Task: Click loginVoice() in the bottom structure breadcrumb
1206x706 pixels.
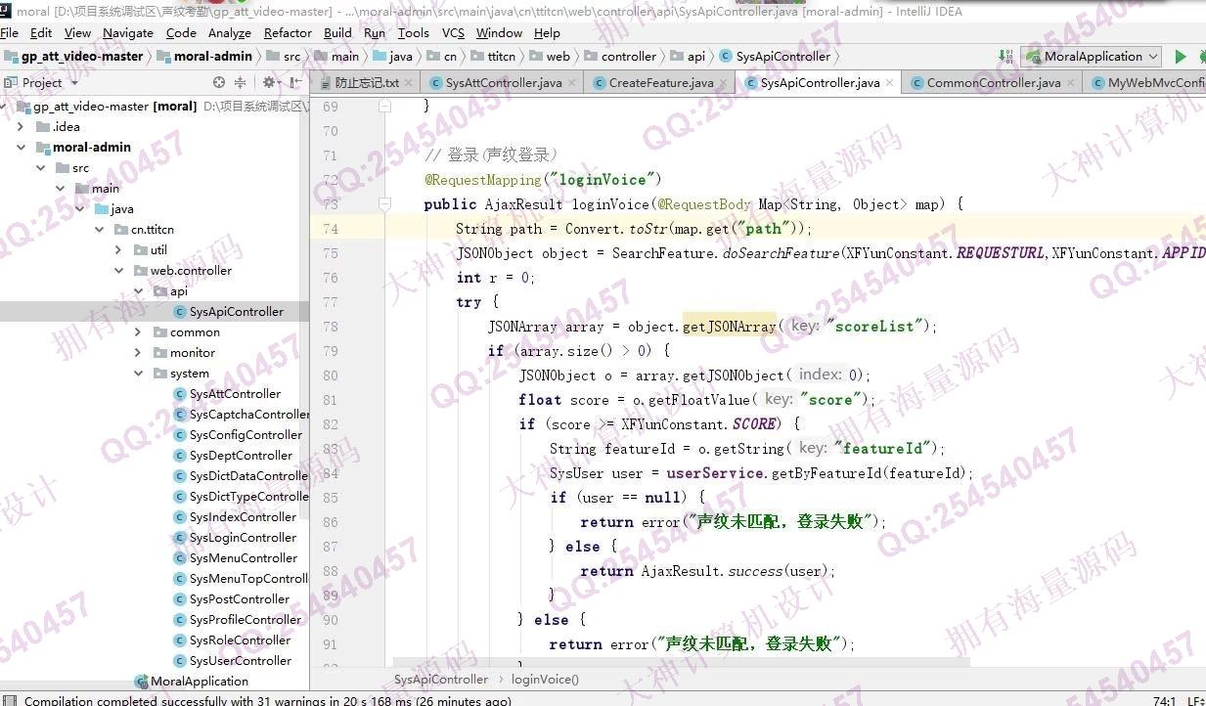Action: pos(545,680)
